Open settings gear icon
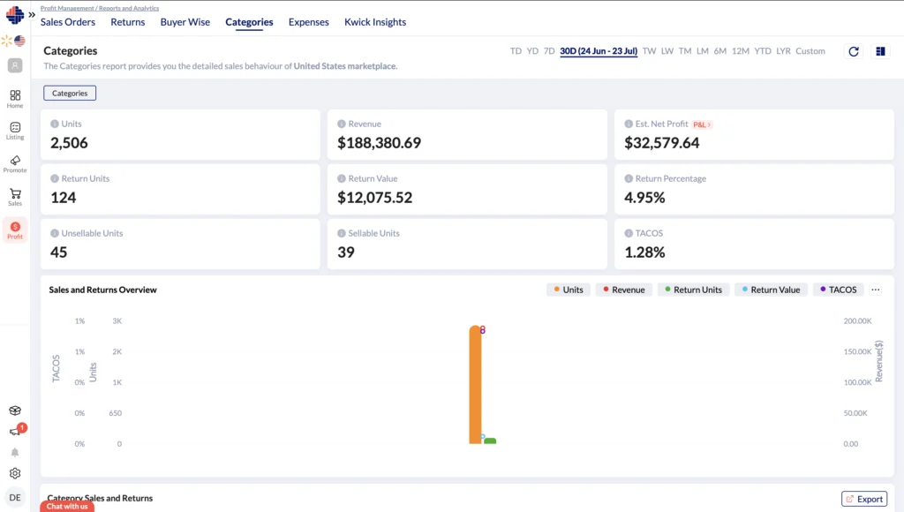 coord(15,473)
